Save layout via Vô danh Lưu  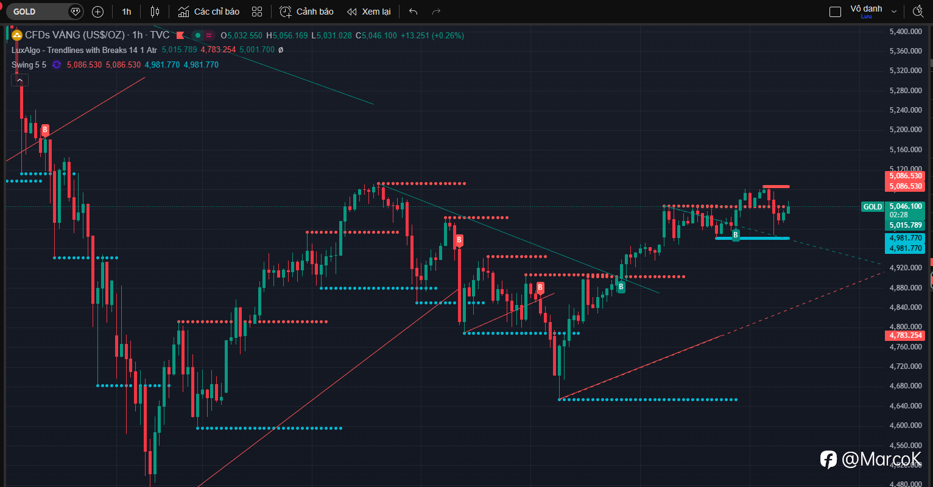click(x=866, y=12)
